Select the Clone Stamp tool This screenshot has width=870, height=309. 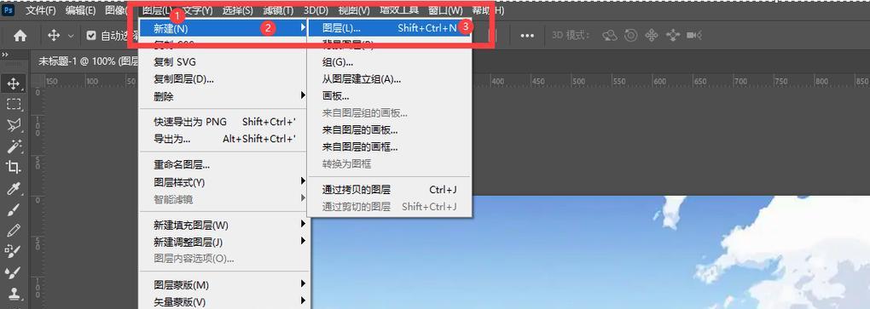14,294
